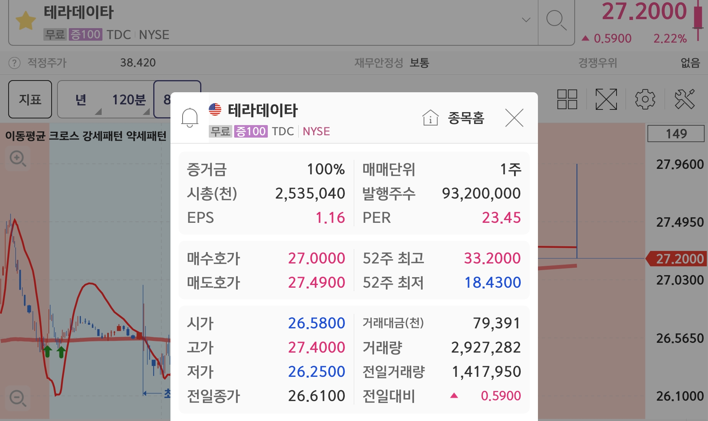Select the 시총 2,535,040 value
The image size is (708, 421).
tap(310, 193)
